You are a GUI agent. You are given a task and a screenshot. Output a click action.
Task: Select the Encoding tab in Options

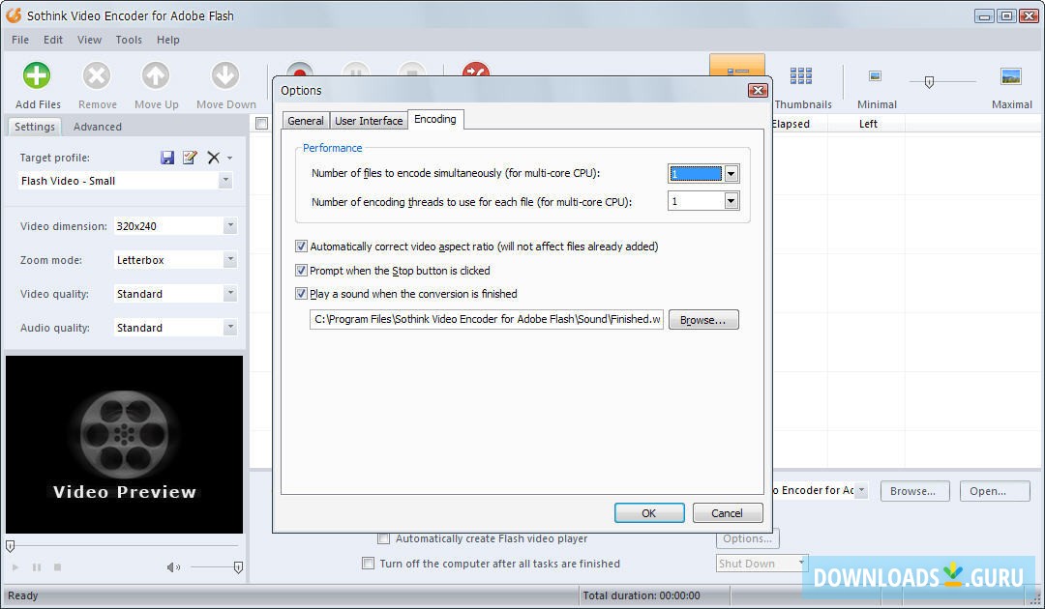point(435,119)
